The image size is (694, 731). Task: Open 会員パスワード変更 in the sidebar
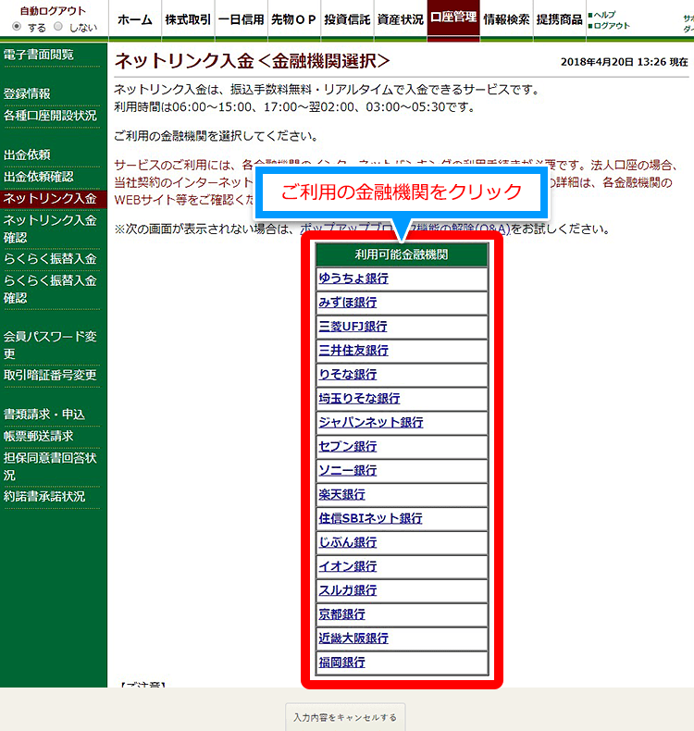50,345
